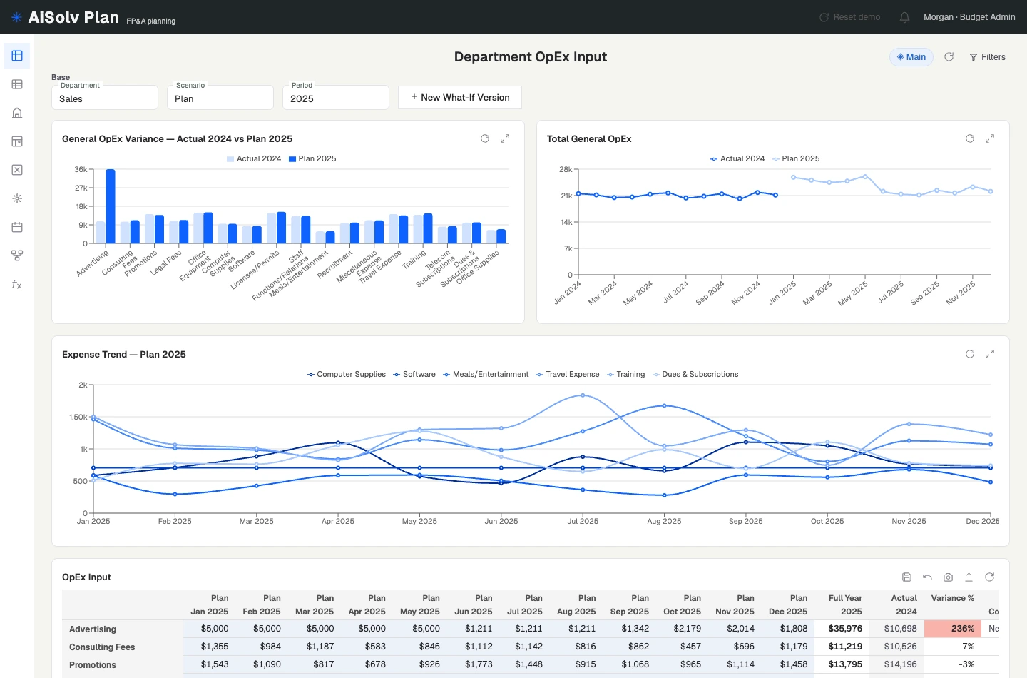Expand the Total General OpEx chart fullscreen
Viewport: 1027px width, 678px height.
click(x=990, y=138)
